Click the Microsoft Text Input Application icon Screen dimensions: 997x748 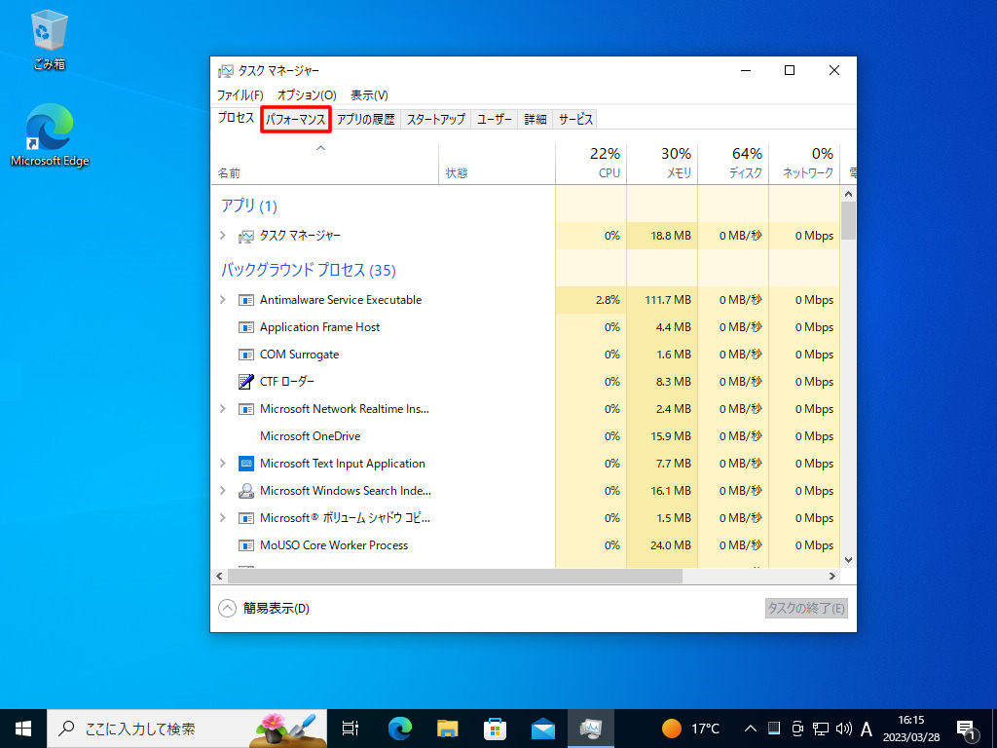246,463
